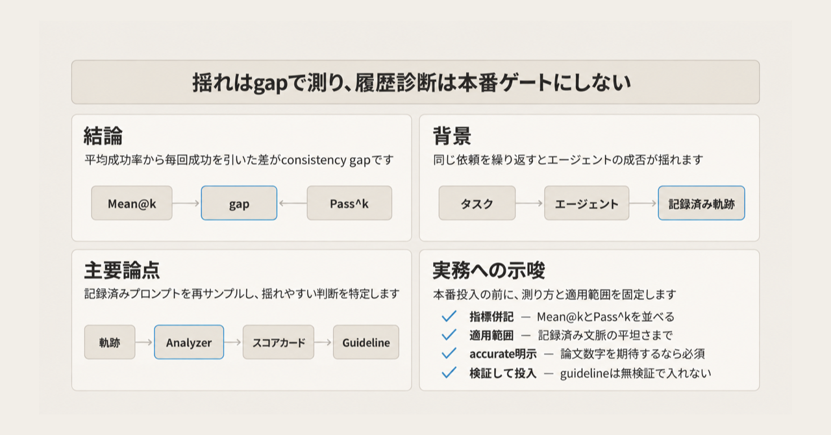Viewport: 831px width, 435px height.
Task: Click the text 記録済み文脈の平坦さまで
Action: coord(605,336)
